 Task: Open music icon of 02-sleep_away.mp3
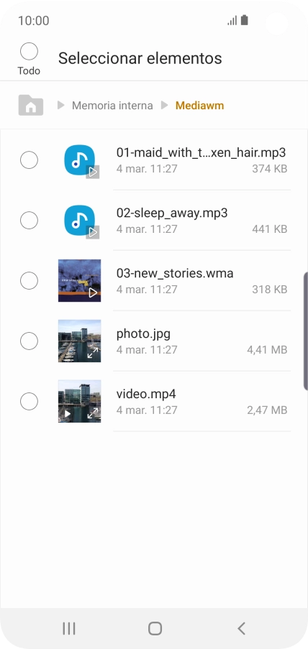coord(80,221)
